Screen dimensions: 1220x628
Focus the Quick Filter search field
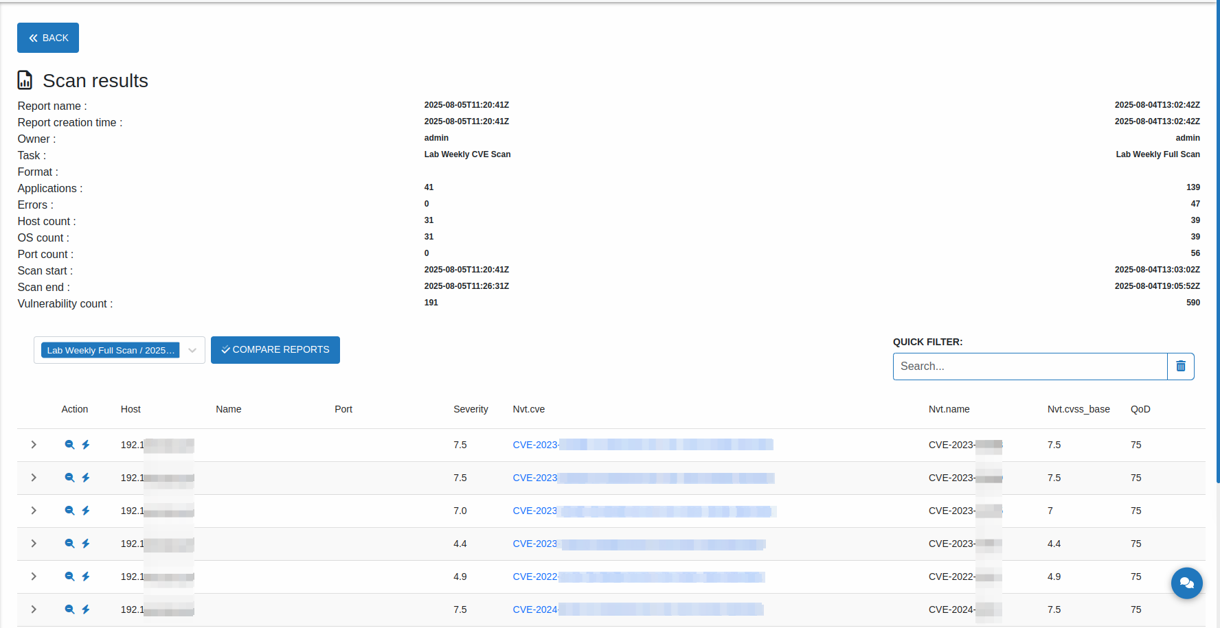(1029, 367)
